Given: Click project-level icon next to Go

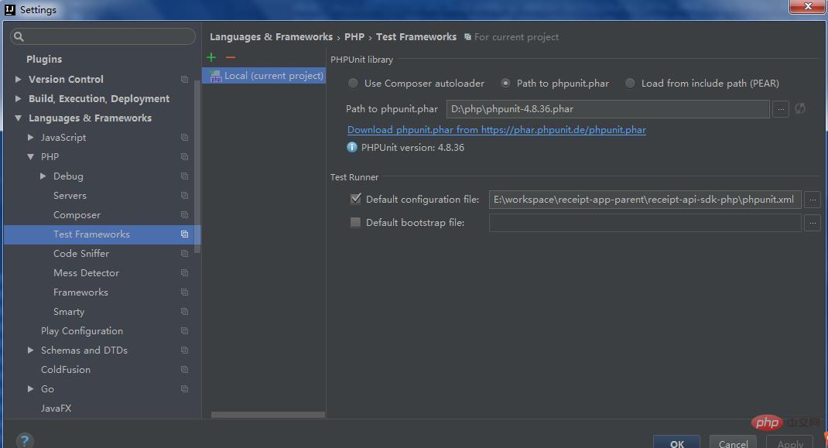Looking at the screenshot, I should click(x=184, y=389).
